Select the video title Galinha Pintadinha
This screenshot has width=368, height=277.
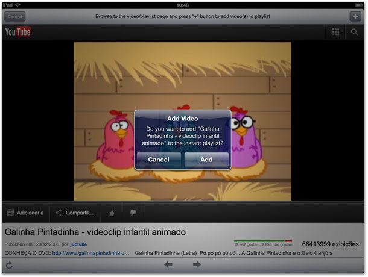pos(95,232)
